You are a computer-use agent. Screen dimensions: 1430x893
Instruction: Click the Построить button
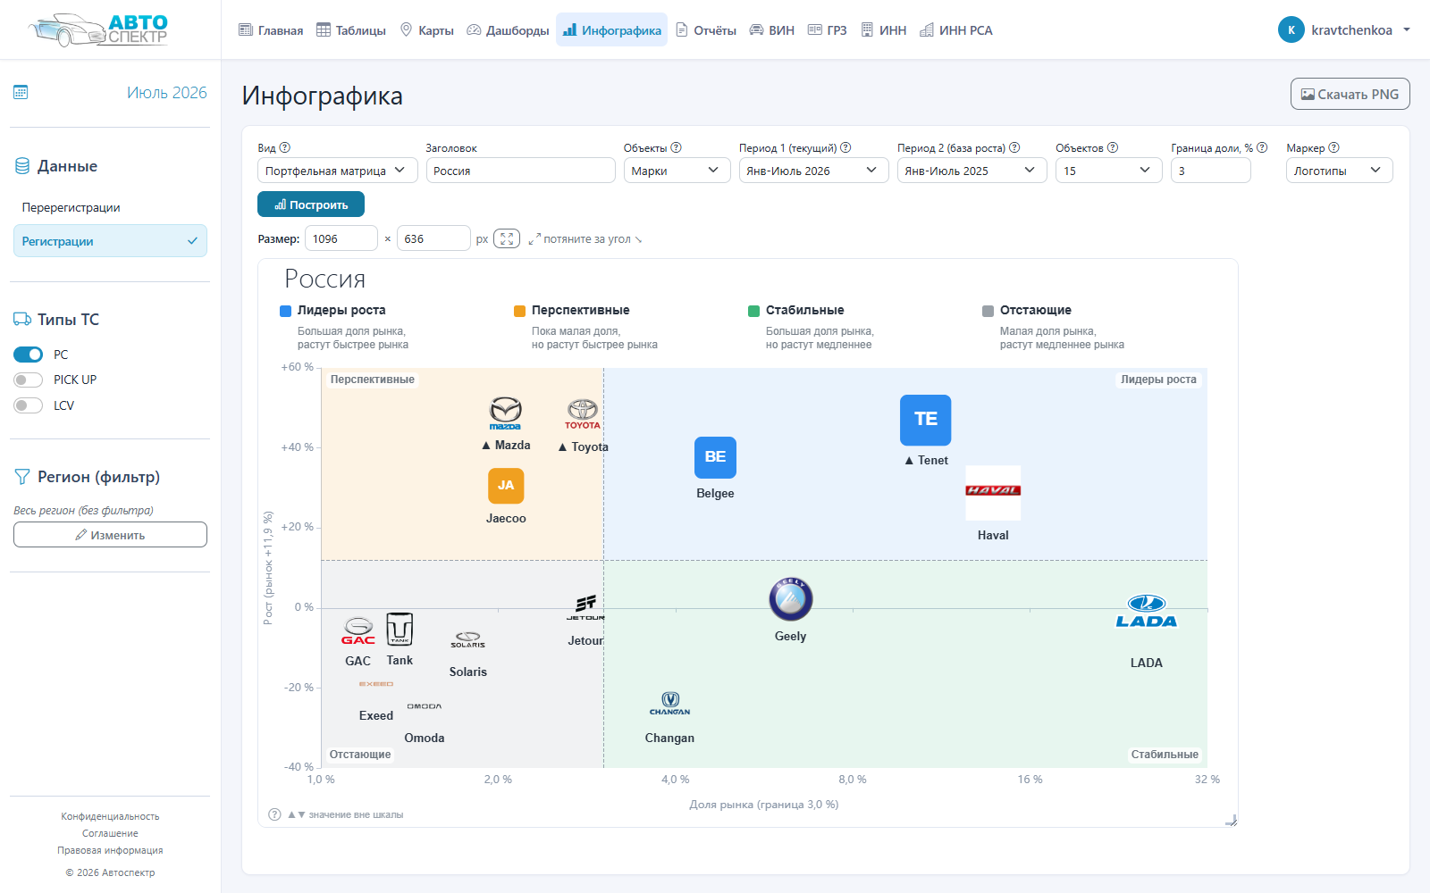coord(311,204)
